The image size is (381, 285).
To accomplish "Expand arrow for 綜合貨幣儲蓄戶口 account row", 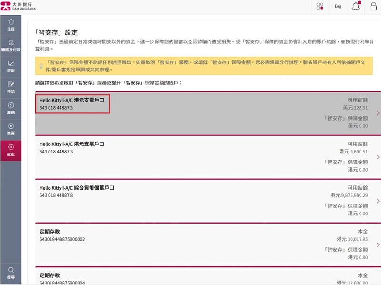I will point(378,201).
